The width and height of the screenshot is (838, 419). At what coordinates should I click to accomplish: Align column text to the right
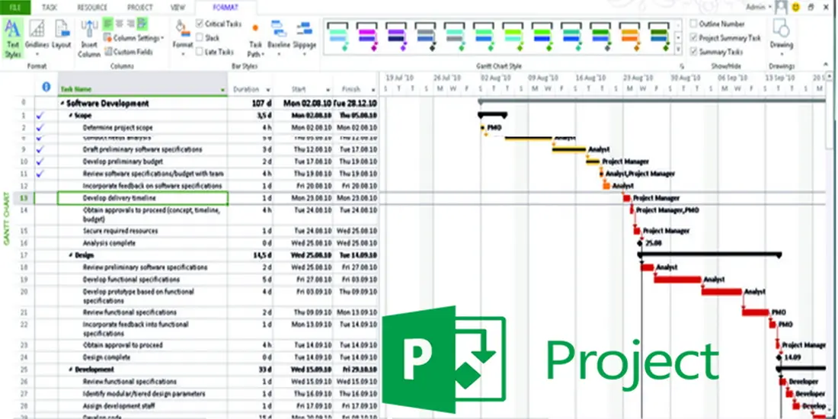130,24
